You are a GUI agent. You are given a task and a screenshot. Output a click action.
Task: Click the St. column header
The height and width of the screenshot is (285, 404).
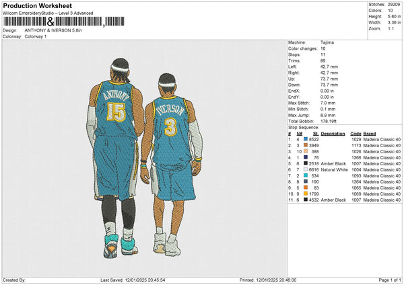tap(316, 134)
